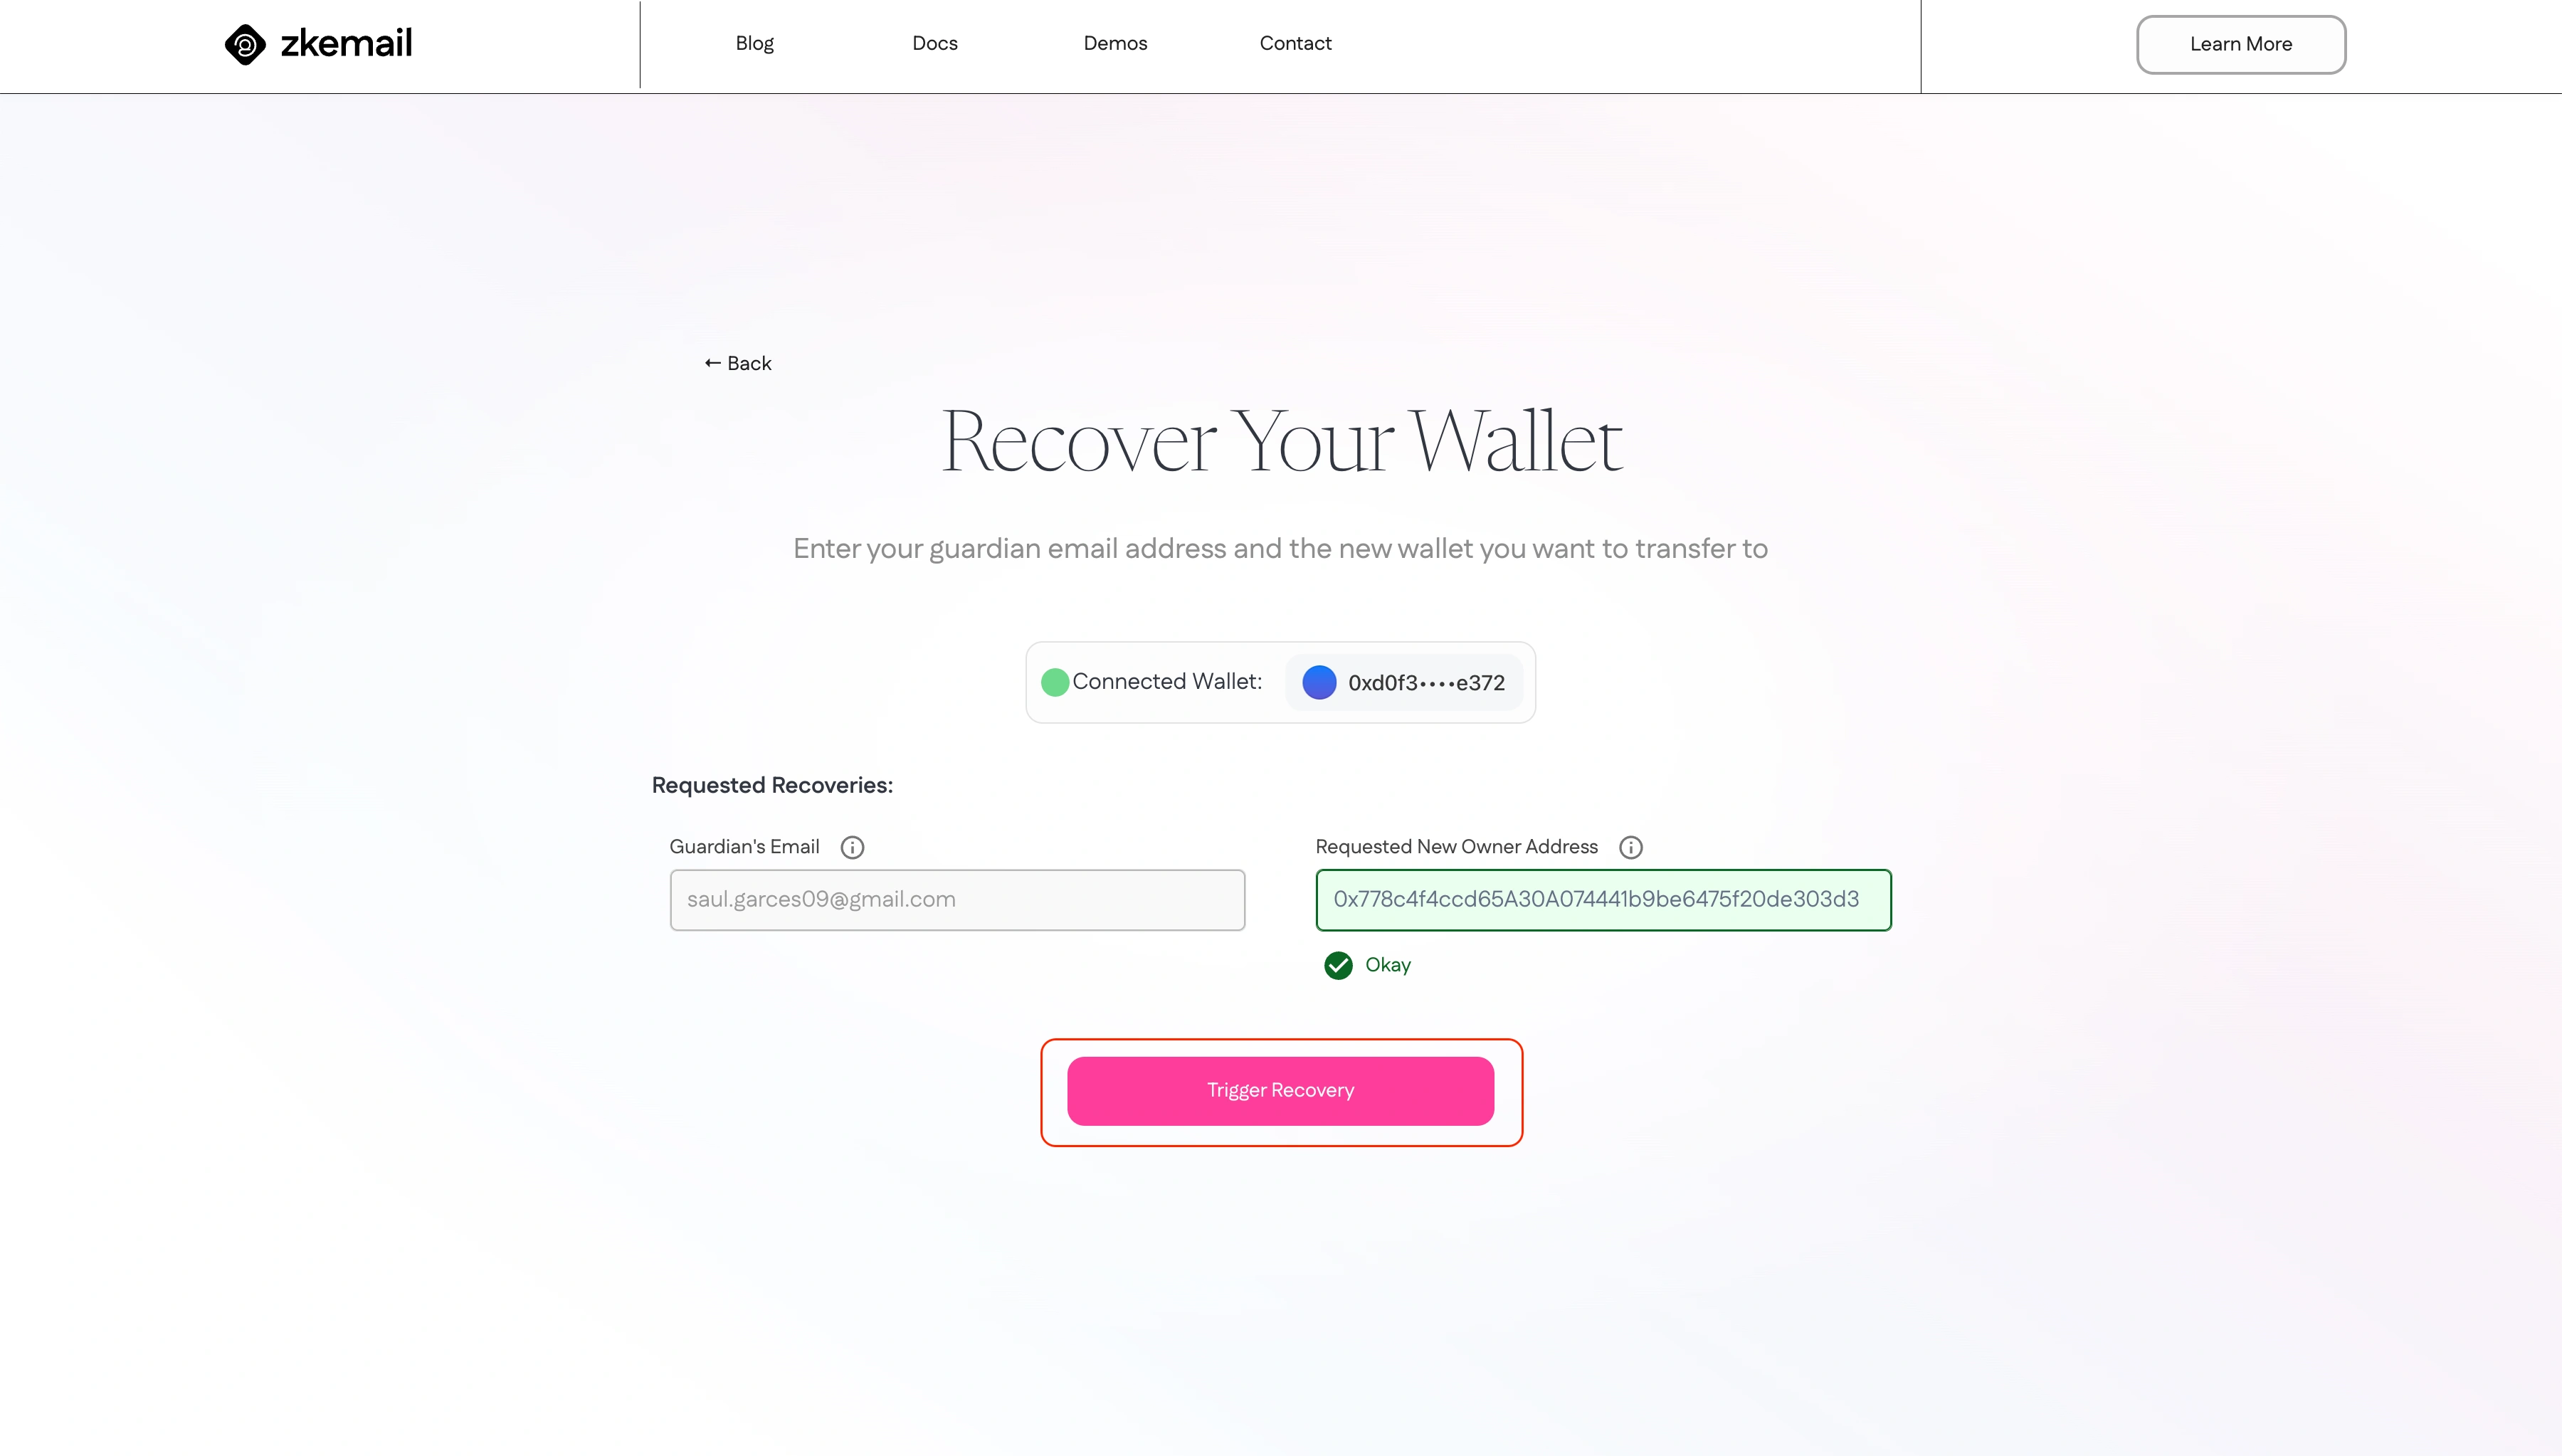
Task: Click the circular zkemail brand logo
Action: [243, 42]
